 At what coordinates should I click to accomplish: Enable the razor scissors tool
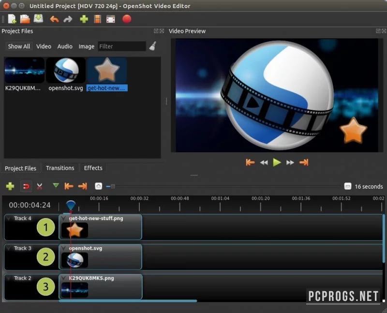pyautogui.click(x=40, y=186)
